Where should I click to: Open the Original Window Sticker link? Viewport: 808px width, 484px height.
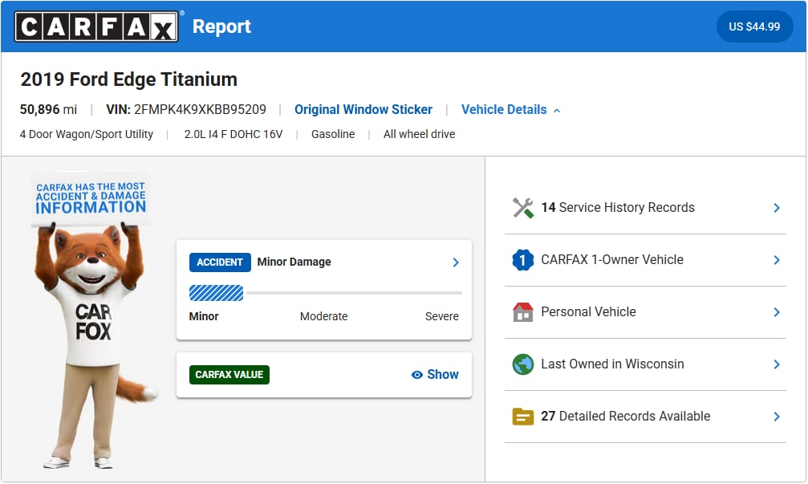coord(363,109)
